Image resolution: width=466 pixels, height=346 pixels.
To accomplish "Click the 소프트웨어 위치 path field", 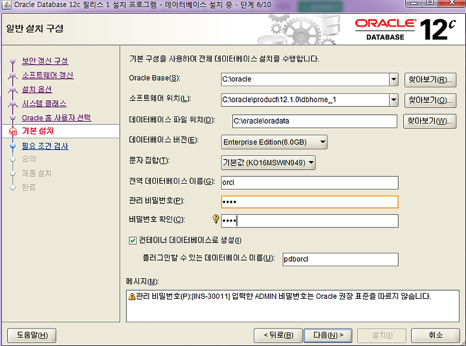I will pos(305,100).
